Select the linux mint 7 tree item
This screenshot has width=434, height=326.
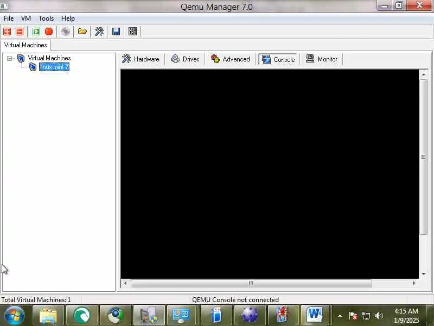point(54,67)
